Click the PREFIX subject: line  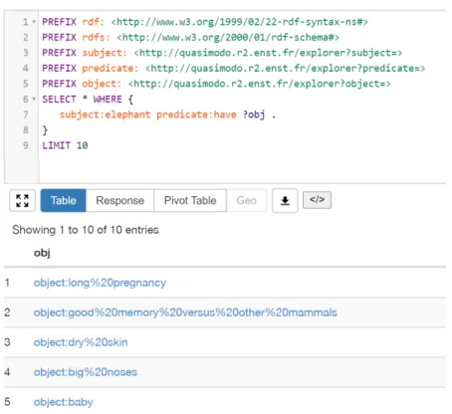tap(222, 53)
